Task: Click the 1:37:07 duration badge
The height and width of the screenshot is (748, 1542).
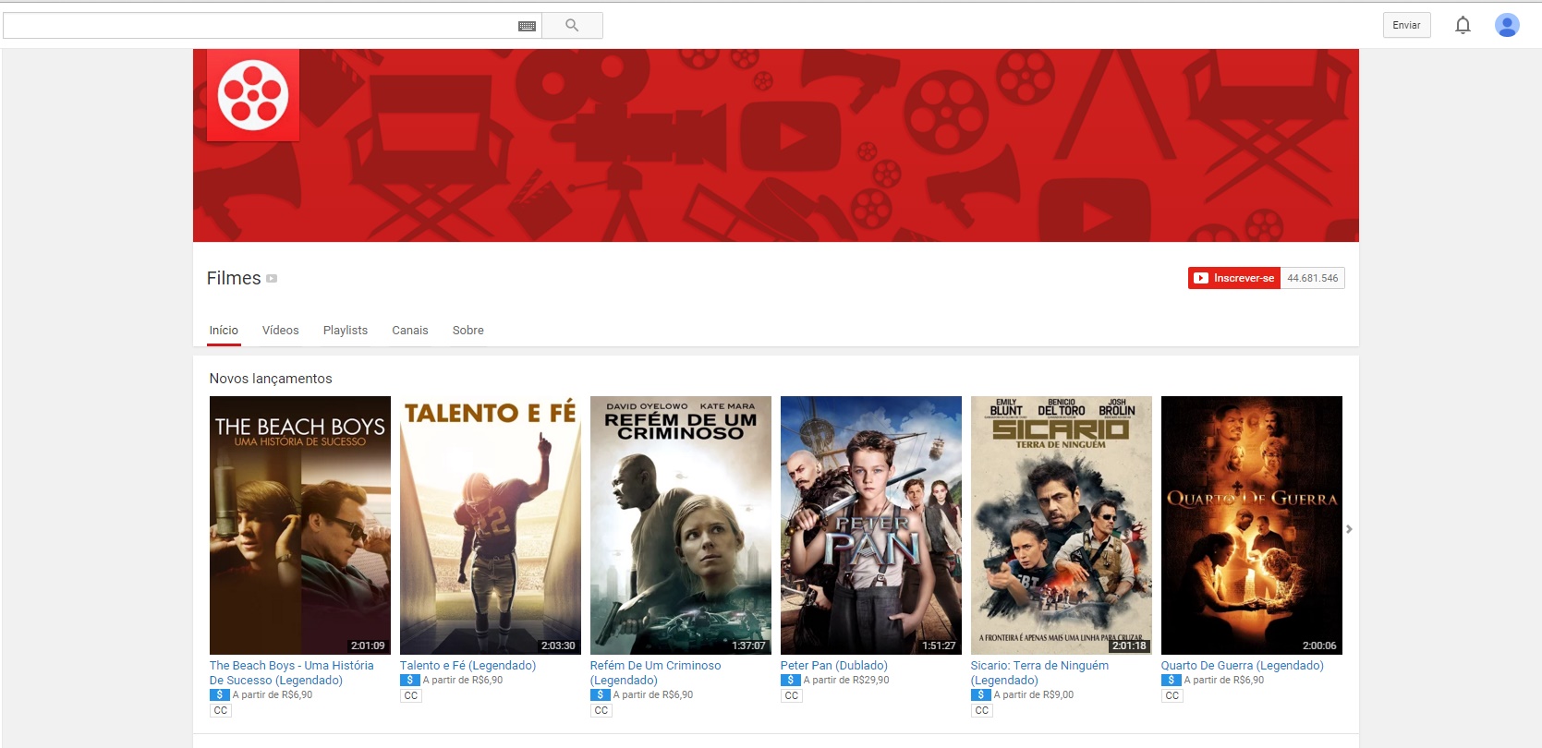Action: coord(748,645)
